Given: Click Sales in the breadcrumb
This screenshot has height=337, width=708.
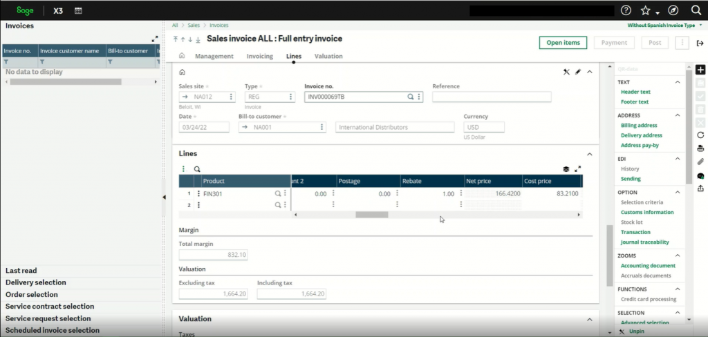Looking at the screenshot, I should click(194, 26).
